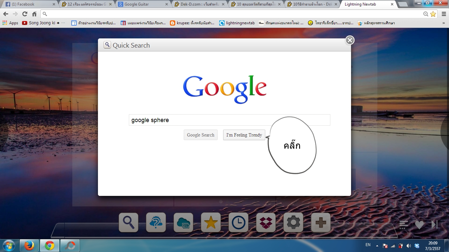Open a new tab with the new-tab button

coord(403,4)
